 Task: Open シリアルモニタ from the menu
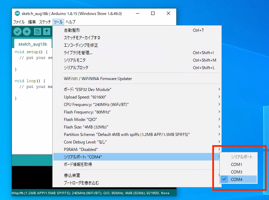pos(137,60)
